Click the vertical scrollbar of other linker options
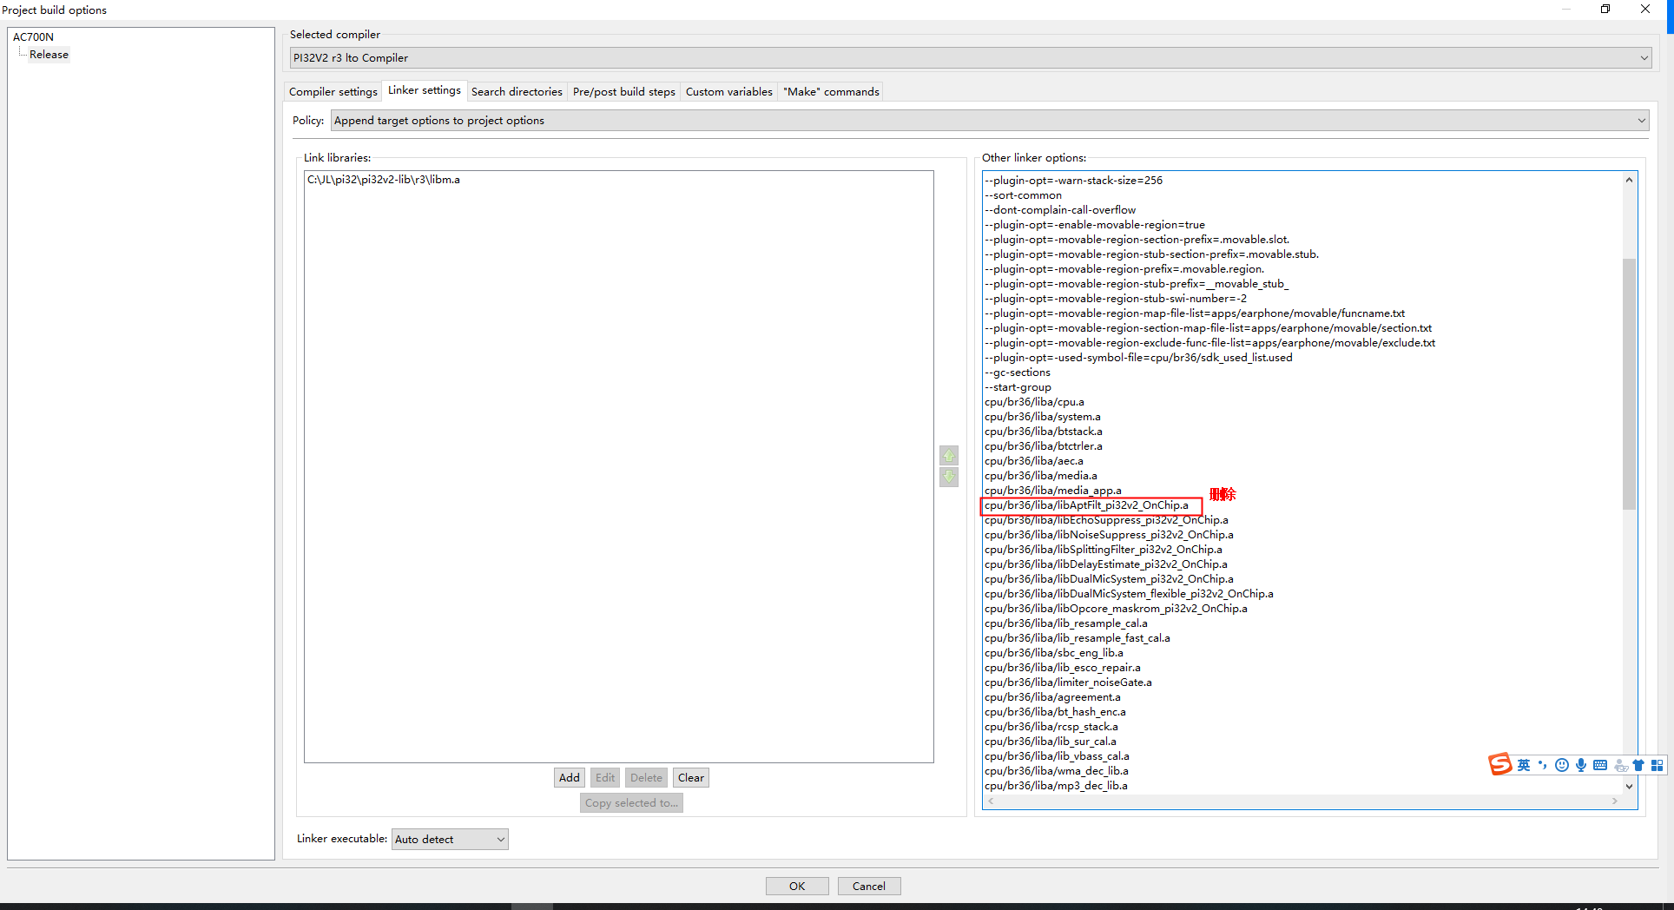This screenshot has height=910, width=1674. (x=1629, y=384)
